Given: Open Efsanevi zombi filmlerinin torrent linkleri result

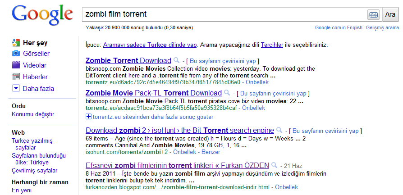Looking at the screenshot, I should click(177, 165).
